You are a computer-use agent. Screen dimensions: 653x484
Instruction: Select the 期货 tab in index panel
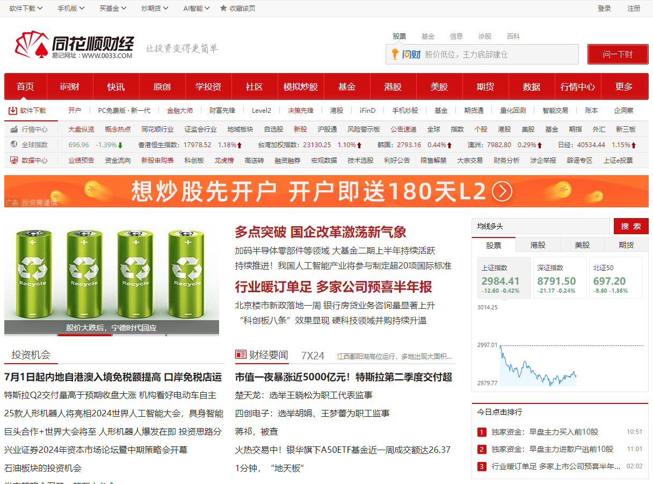click(x=626, y=244)
